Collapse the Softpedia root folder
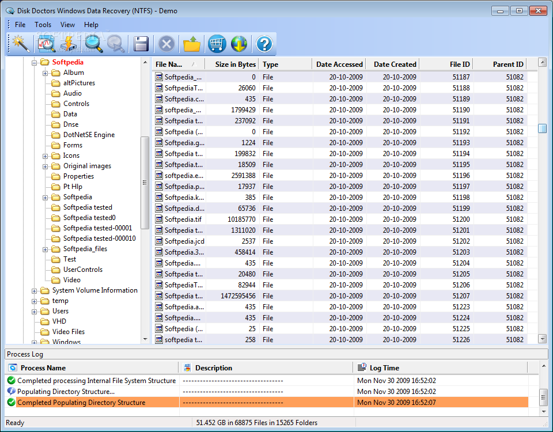 [34, 63]
